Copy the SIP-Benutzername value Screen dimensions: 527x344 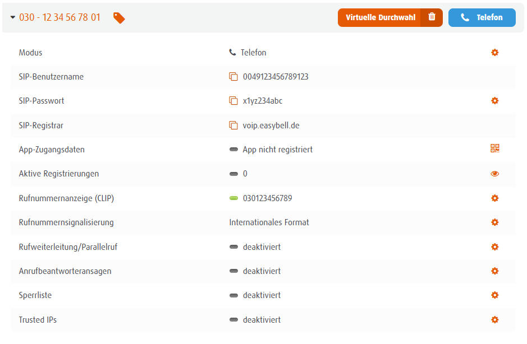233,77
